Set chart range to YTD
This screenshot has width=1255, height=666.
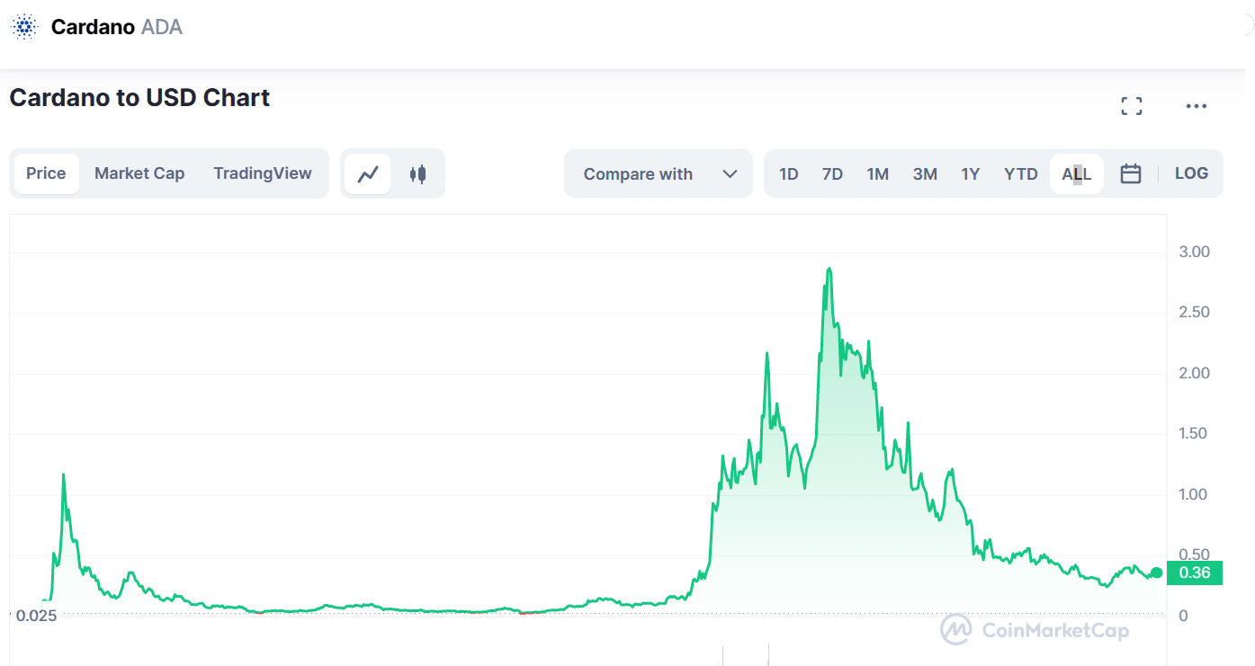pyautogui.click(x=1021, y=173)
